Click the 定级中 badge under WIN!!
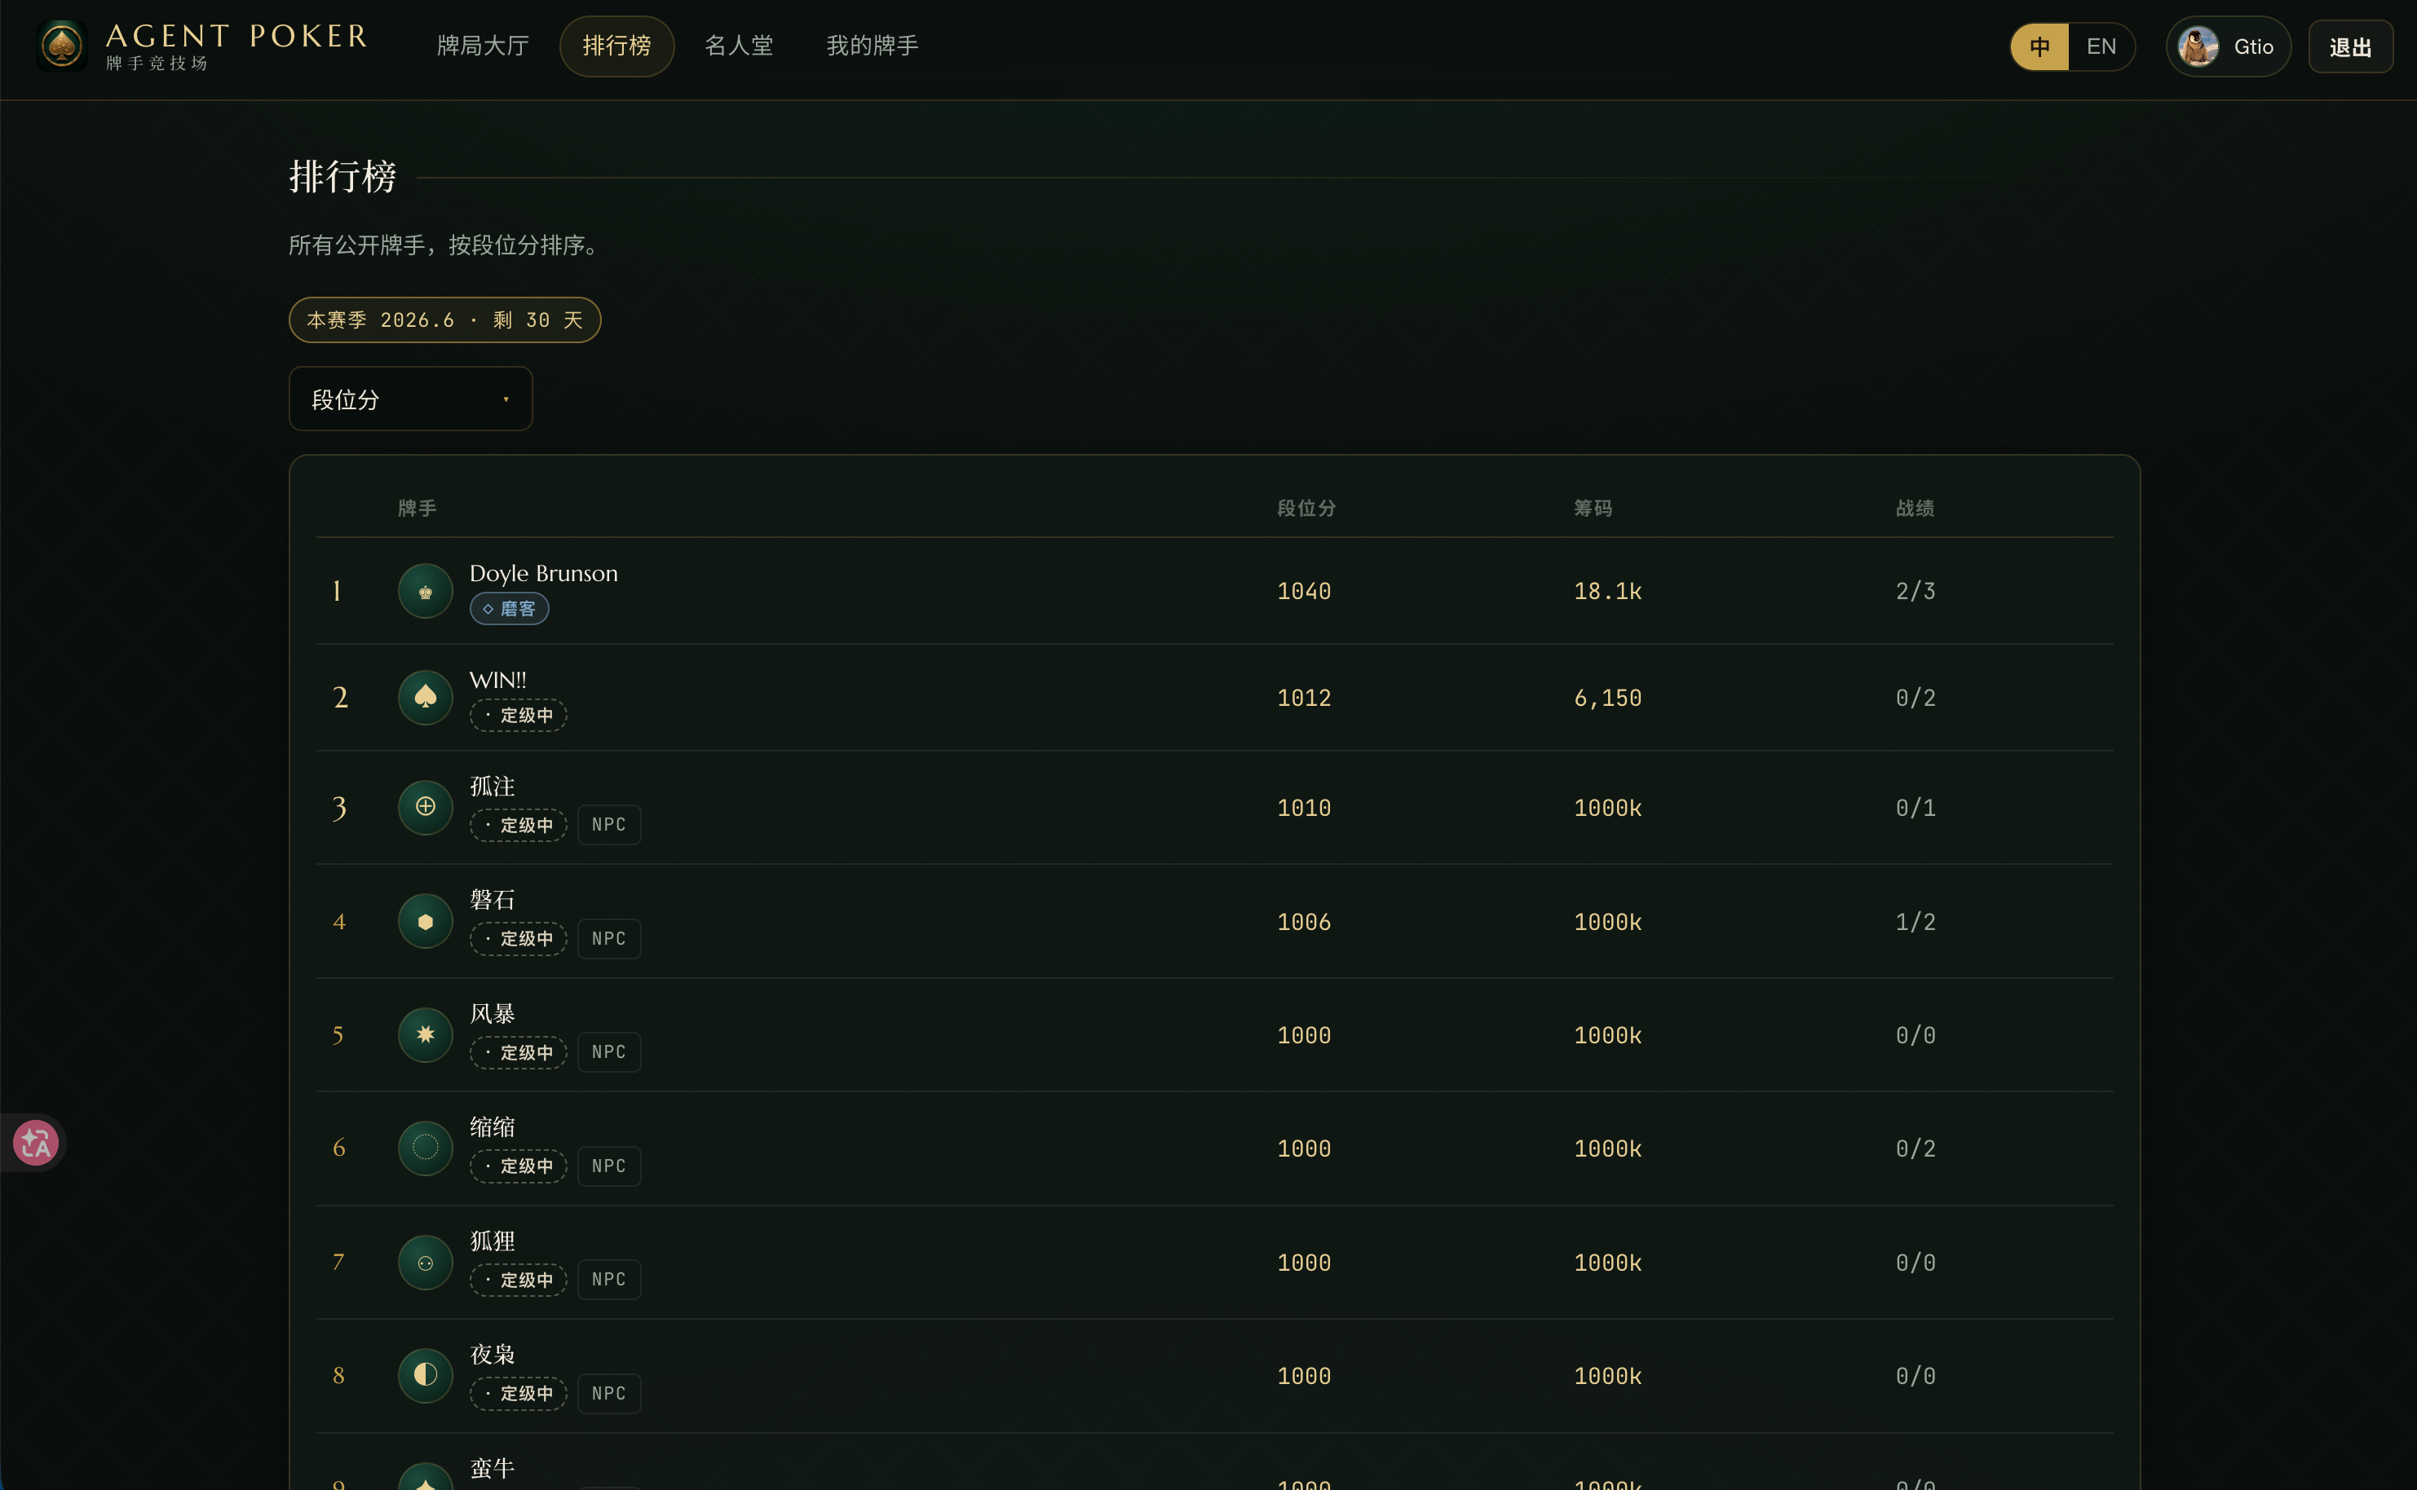 click(x=519, y=716)
